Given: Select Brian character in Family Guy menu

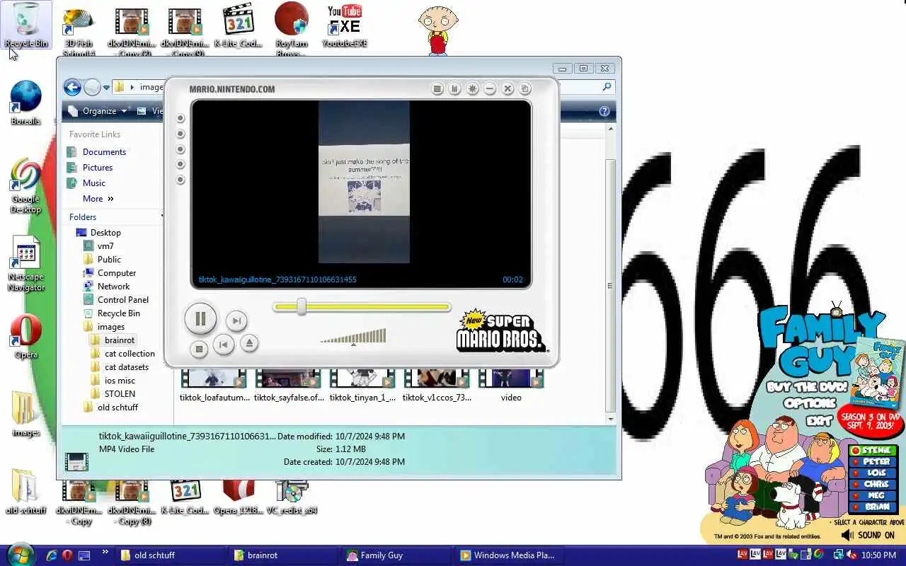Looking at the screenshot, I should point(873,507).
